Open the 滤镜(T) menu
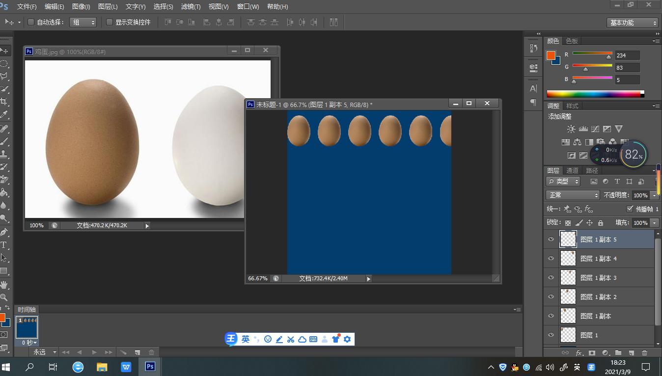The height and width of the screenshot is (376, 662). tap(191, 7)
